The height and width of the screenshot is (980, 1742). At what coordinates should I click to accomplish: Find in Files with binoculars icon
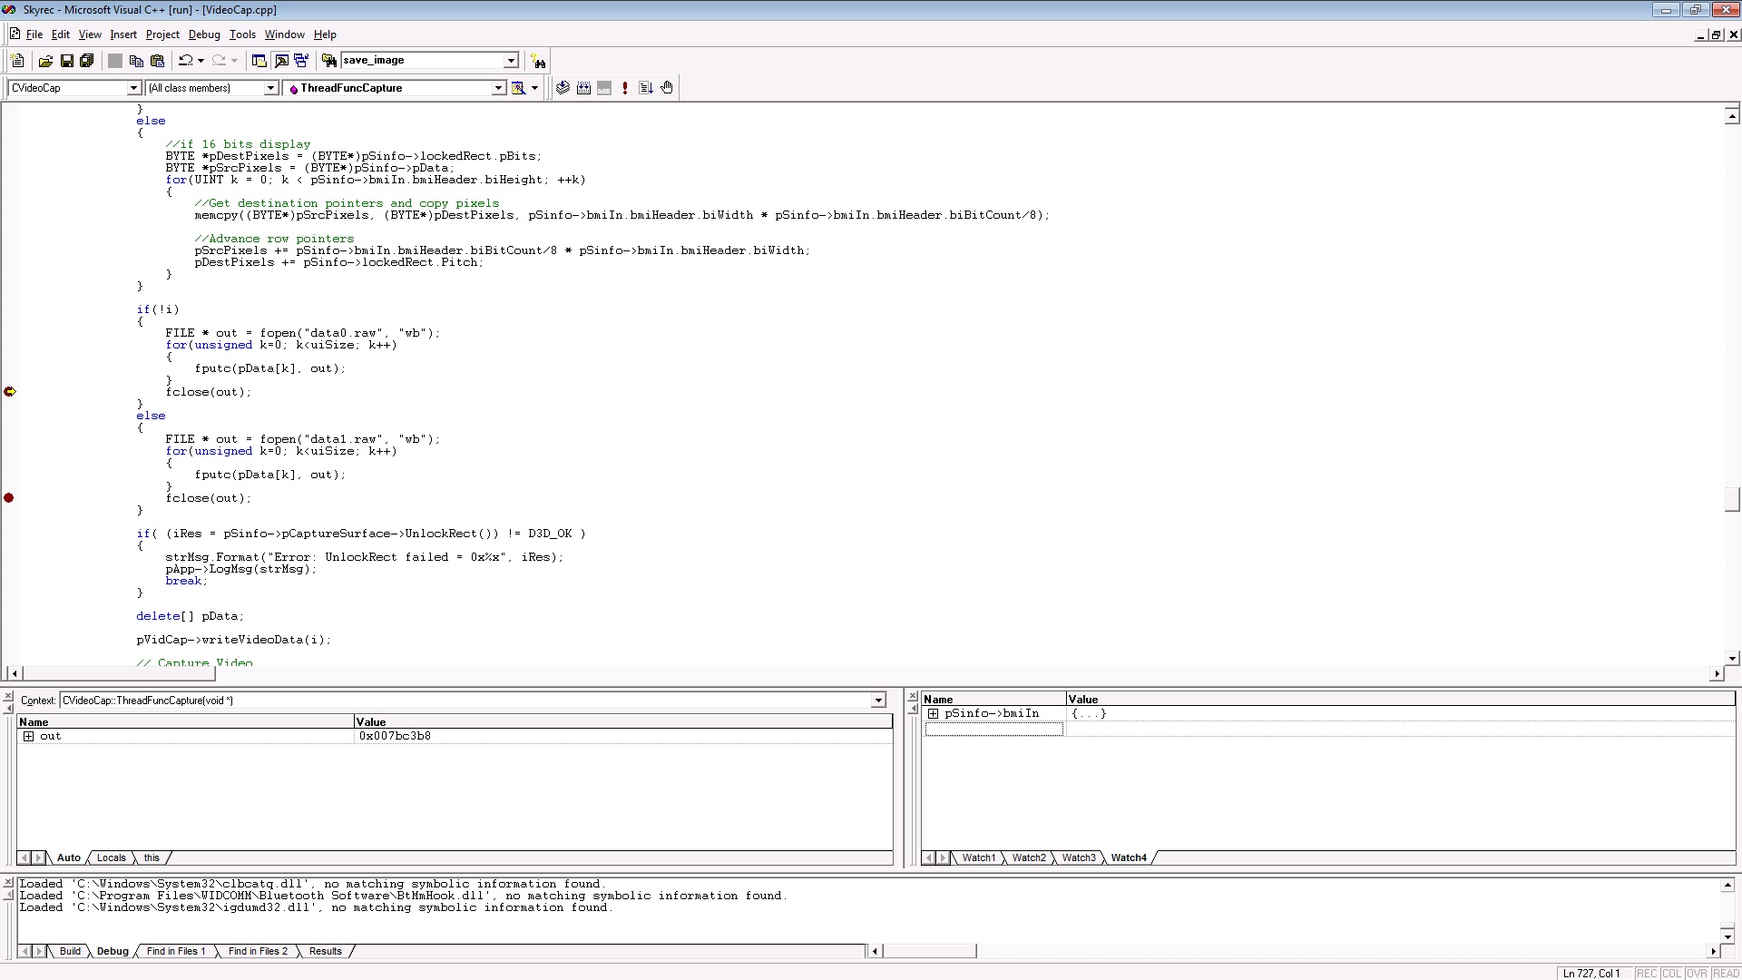coord(329,61)
